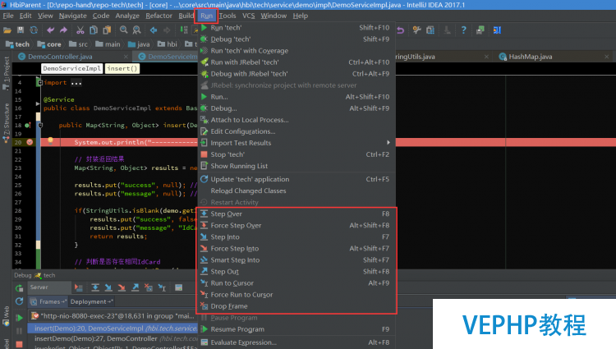Screen dimensions: 616x349
Task: Click Step Into icon in debug toolbar
Action: [x=108, y=287]
